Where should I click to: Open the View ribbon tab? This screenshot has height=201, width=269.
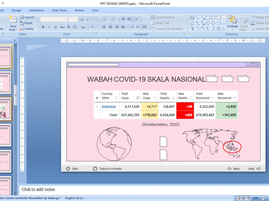point(95,10)
